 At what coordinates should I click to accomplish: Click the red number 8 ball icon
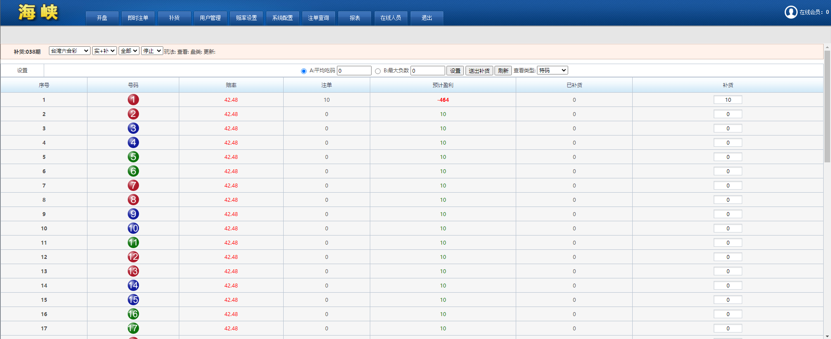pyautogui.click(x=133, y=200)
